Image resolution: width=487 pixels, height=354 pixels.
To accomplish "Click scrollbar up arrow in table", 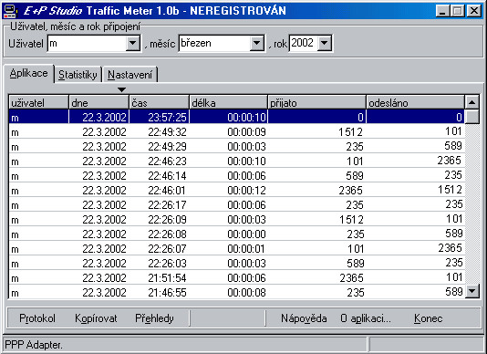I will click(x=471, y=102).
